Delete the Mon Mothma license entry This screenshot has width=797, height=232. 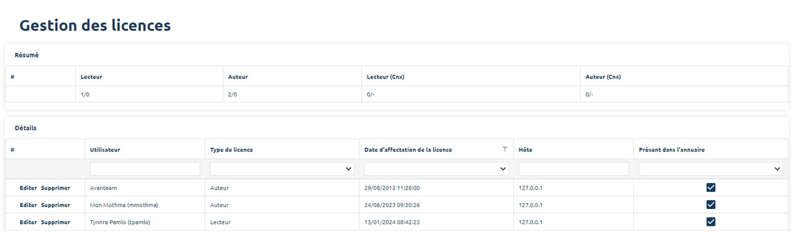pyautogui.click(x=55, y=205)
